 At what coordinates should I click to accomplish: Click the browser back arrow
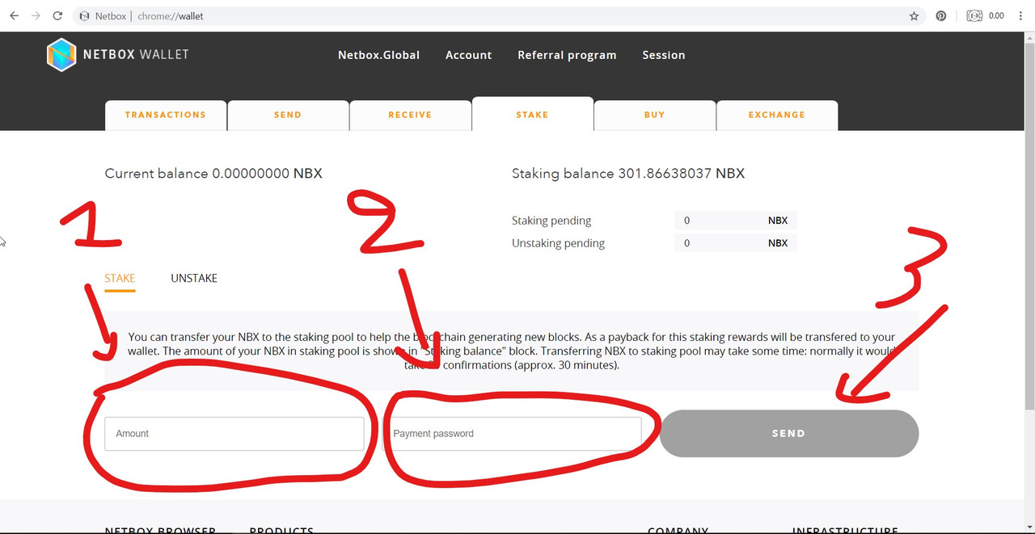tap(14, 15)
